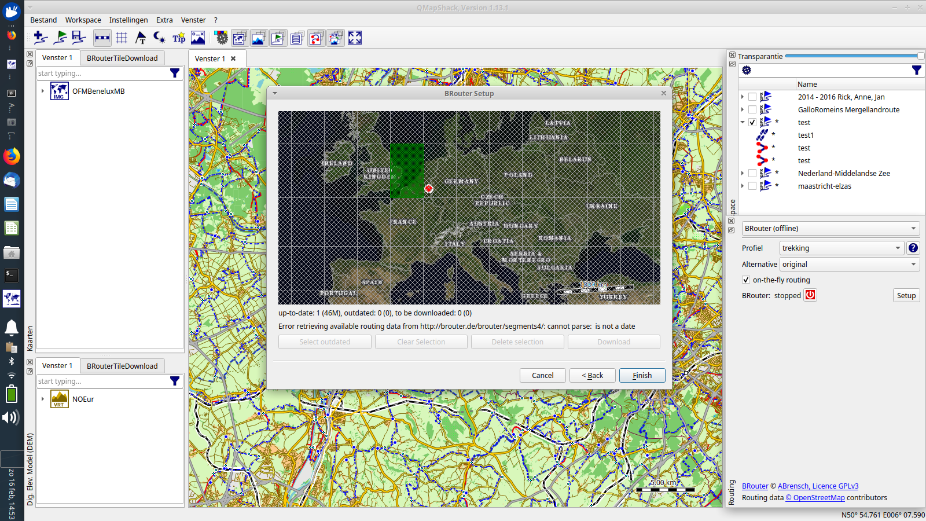926x521 pixels.
Task: Check the GalloRomeins Mergellandroute project checkbox
Action: pyautogui.click(x=752, y=109)
